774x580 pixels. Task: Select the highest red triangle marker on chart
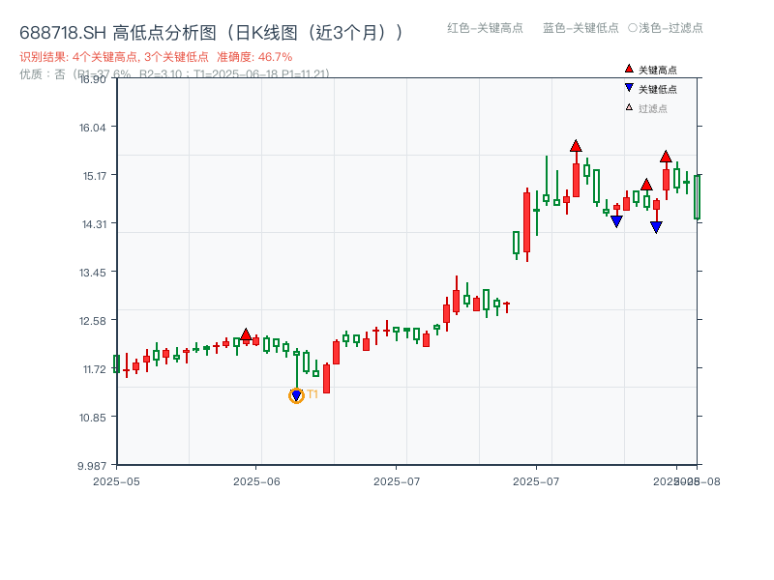(577, 146)
